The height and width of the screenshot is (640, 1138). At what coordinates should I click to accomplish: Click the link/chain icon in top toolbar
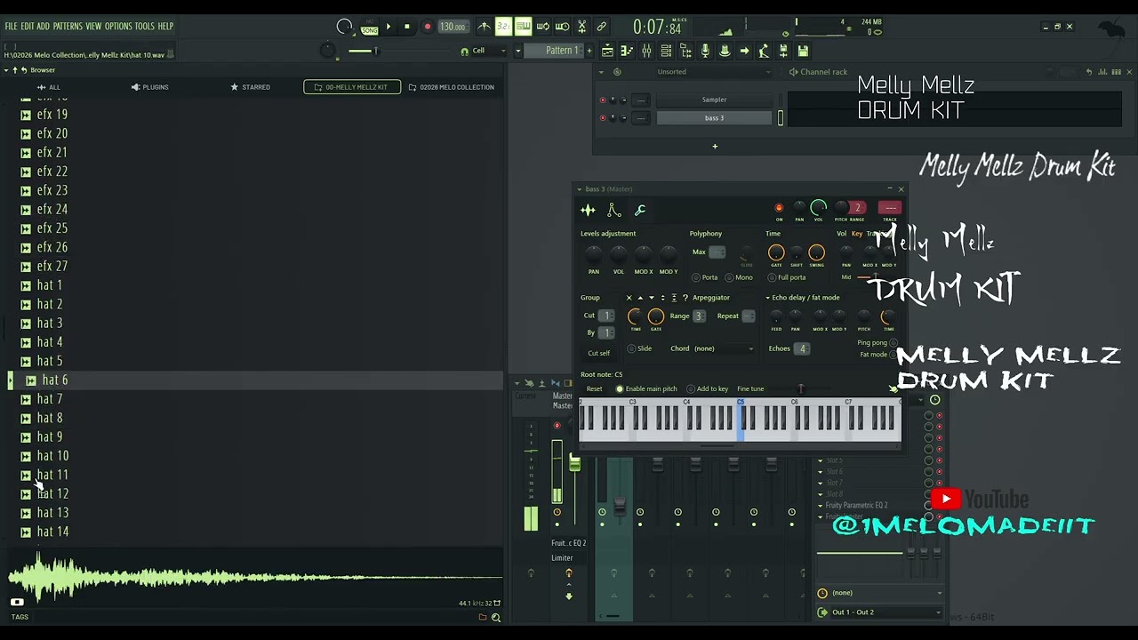click(601, 27)
